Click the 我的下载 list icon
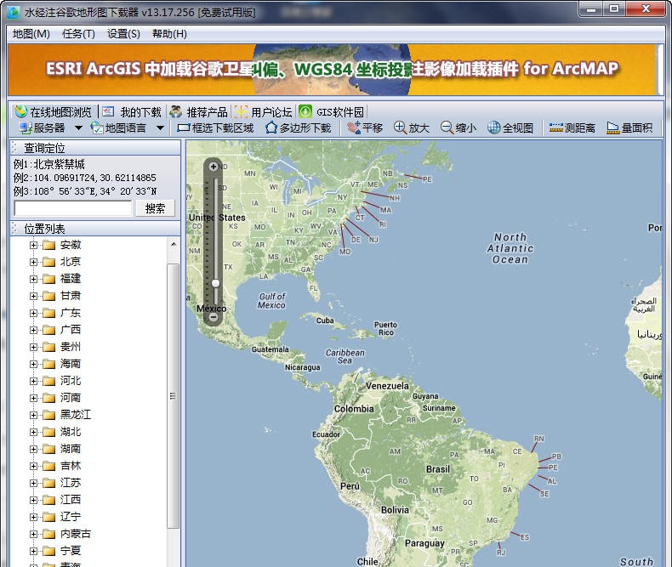Image resolution: width=672 pixels, height=567 pixels. point(108,111)
